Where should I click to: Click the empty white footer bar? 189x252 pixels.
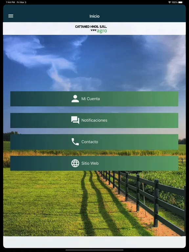click(94, 242)
